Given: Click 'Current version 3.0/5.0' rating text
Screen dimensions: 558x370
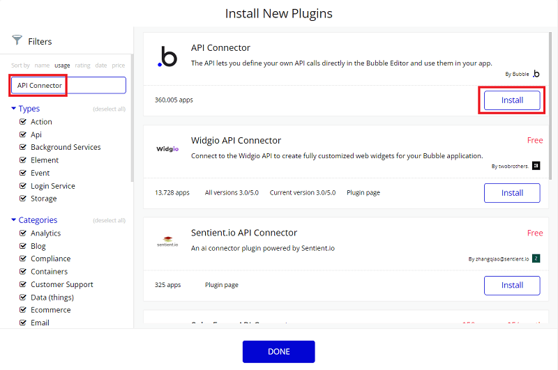Looking at the screenshot, I should pos(303,192).
